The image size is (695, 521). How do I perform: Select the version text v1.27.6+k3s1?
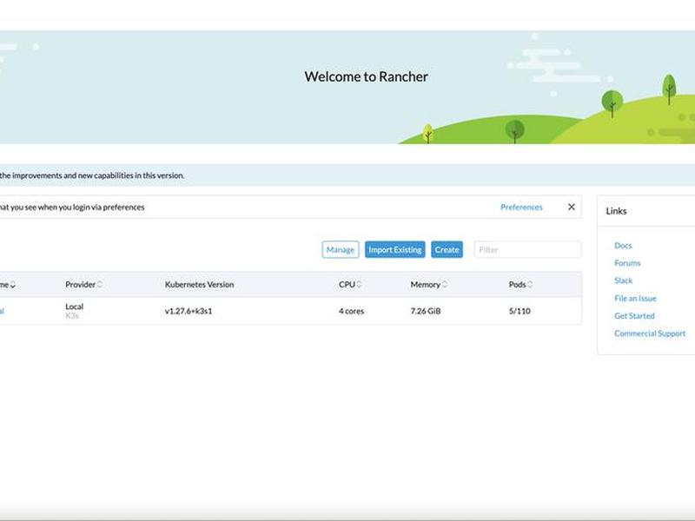(189, 311)
